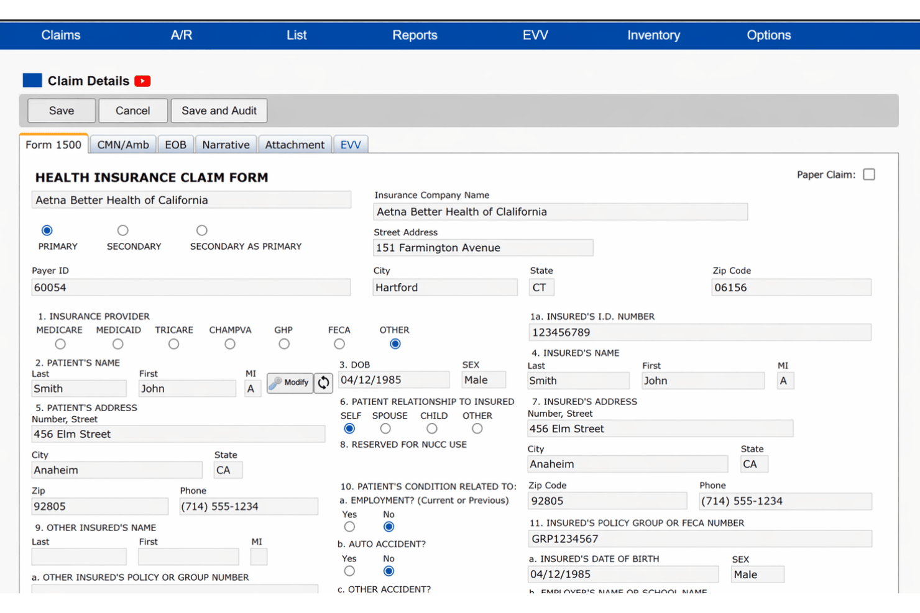Choose Yes for employment related condition
920x613 pixels.
pyautogui.click(x=349, y=527)
